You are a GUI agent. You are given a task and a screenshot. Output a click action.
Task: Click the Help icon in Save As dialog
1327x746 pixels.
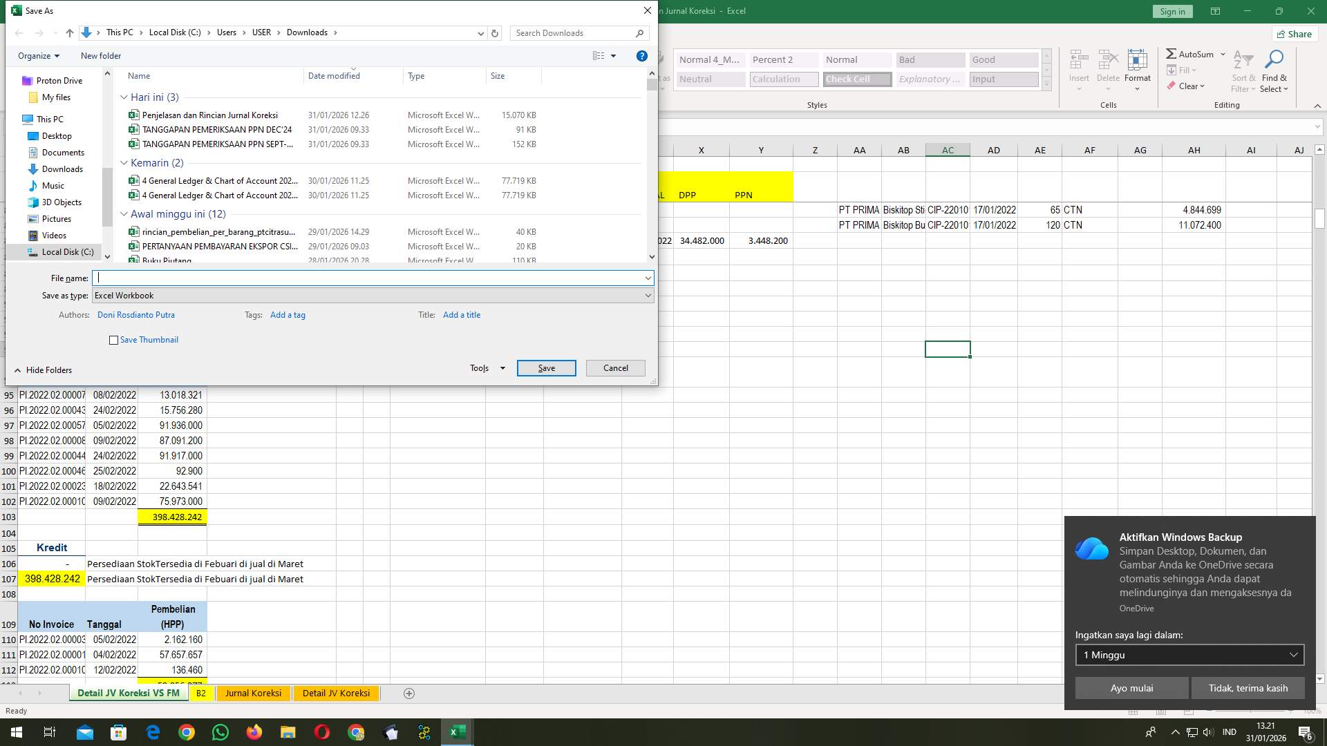[641, 56]
